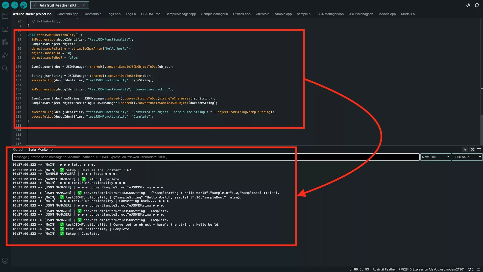Viewport: 483px width, 272px height.
Task: Open the SampleManager.cpp tab
Action: pyautogui.click(x=181, y=14)
